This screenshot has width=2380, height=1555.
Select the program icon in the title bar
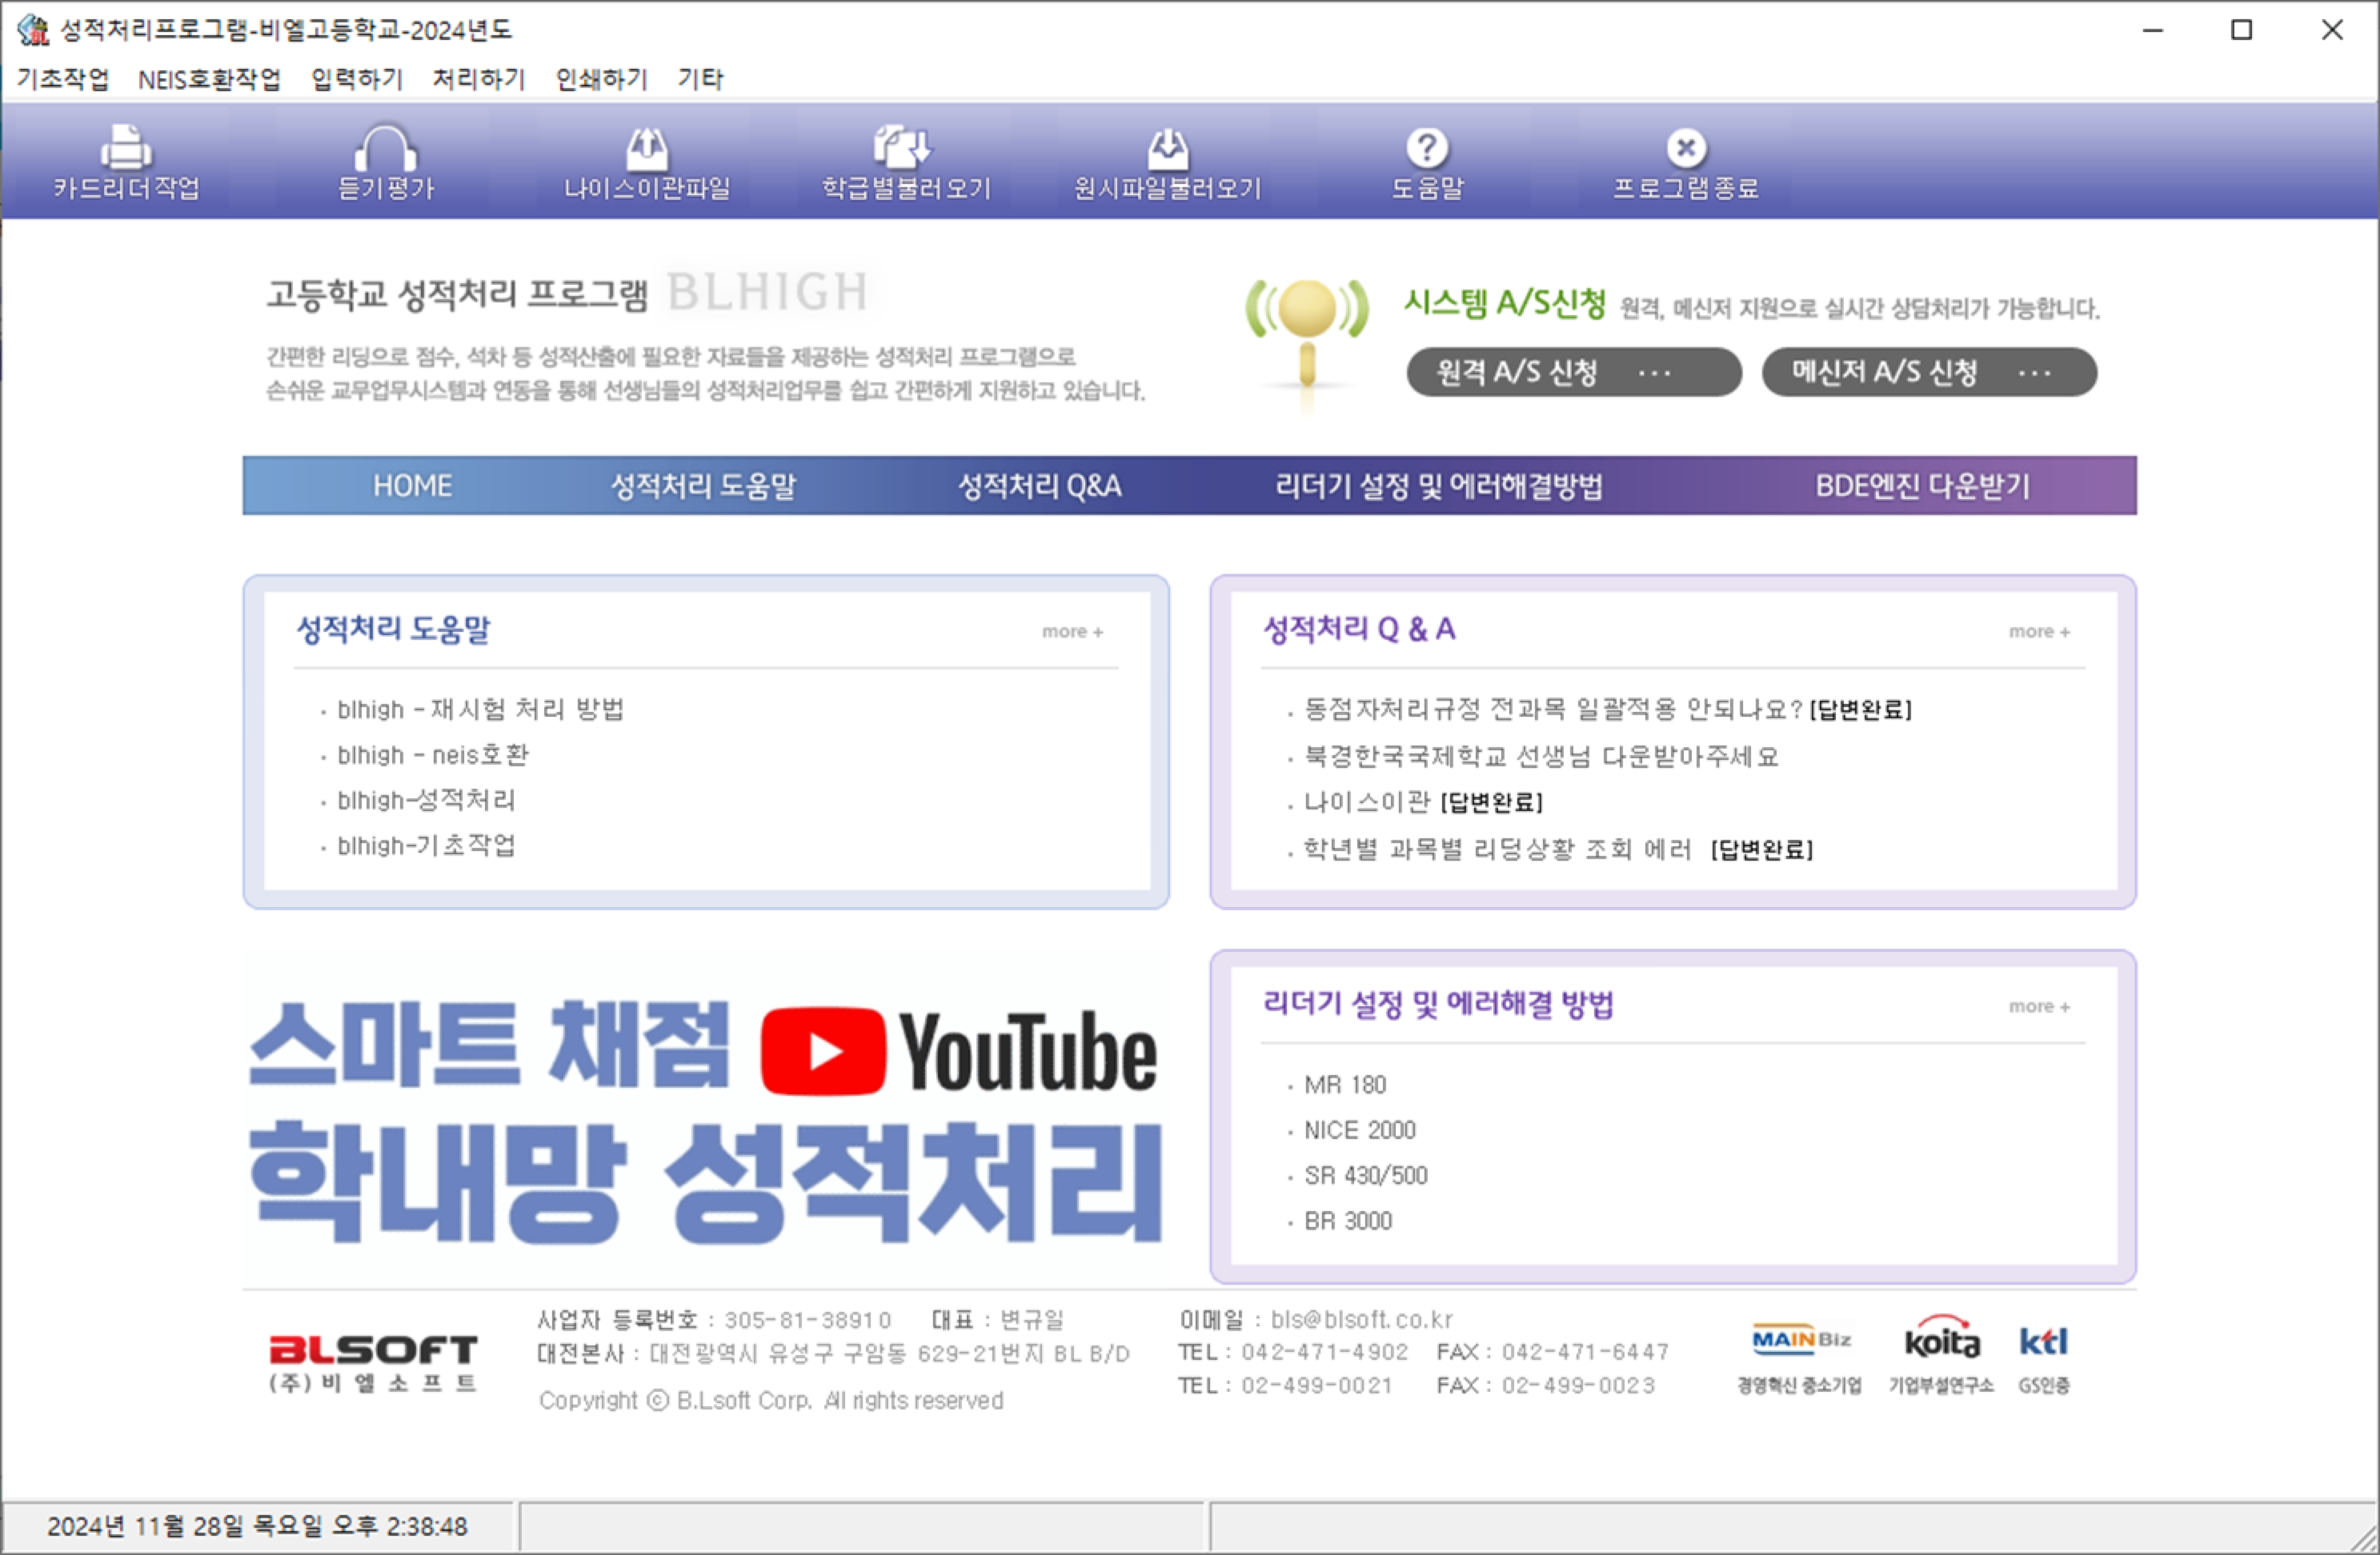point(33,30)
